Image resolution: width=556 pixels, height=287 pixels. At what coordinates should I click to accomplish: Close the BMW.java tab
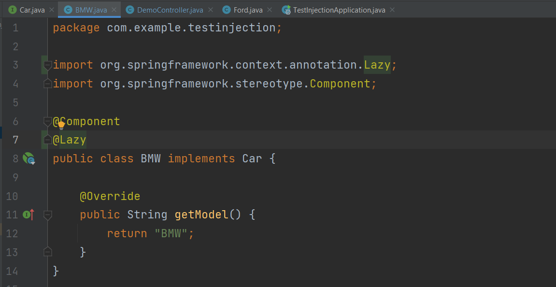(114, 10)
